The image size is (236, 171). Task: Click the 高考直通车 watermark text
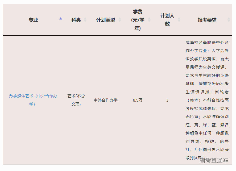[x=214, y=160]
